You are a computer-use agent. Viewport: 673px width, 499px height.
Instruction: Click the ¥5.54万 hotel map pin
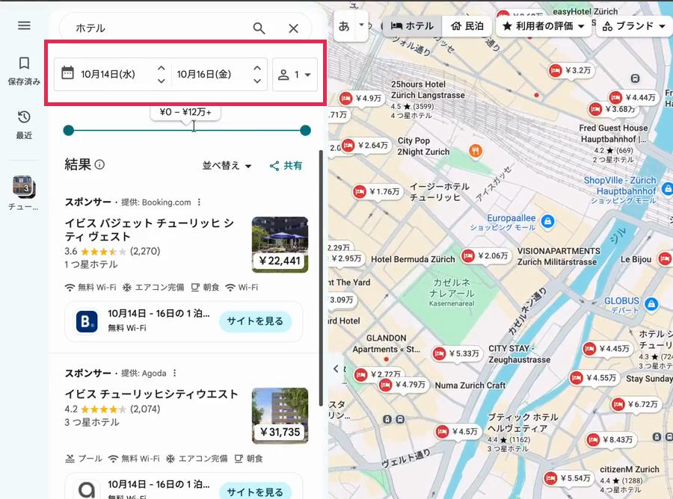tap(569, 478)
